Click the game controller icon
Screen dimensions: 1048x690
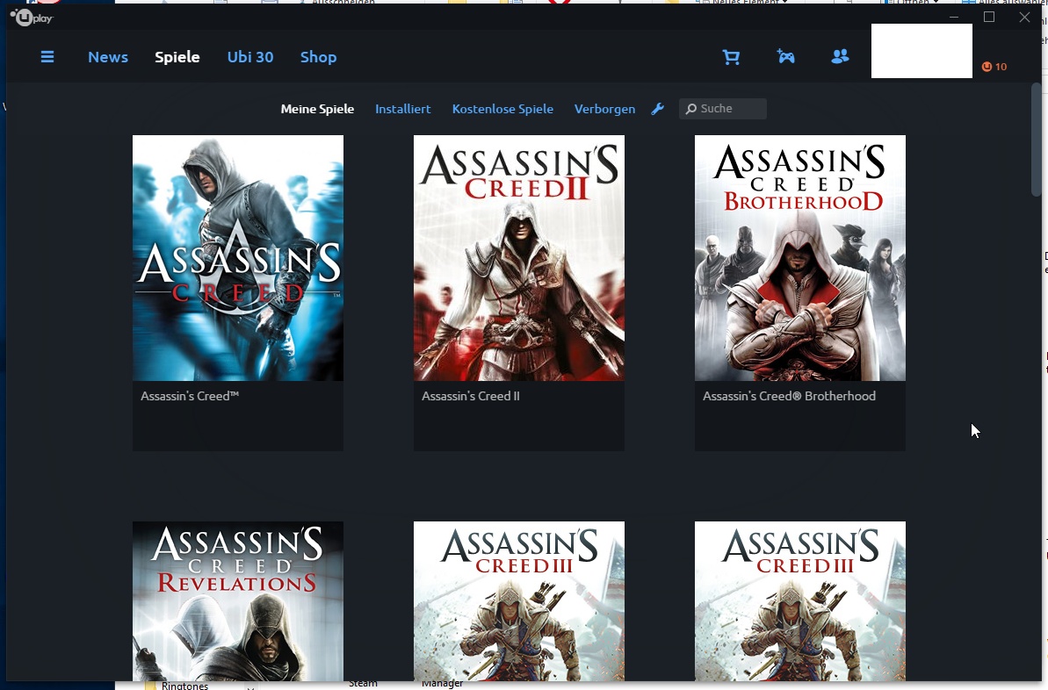pos(786,57)
